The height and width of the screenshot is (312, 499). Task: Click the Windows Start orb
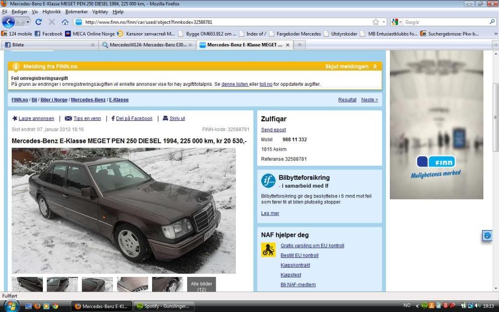(10, 306)
